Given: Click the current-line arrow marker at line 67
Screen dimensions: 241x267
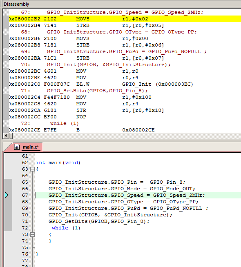Looking at the screenshot, I should pyautogui.click(x=7, y=195).
